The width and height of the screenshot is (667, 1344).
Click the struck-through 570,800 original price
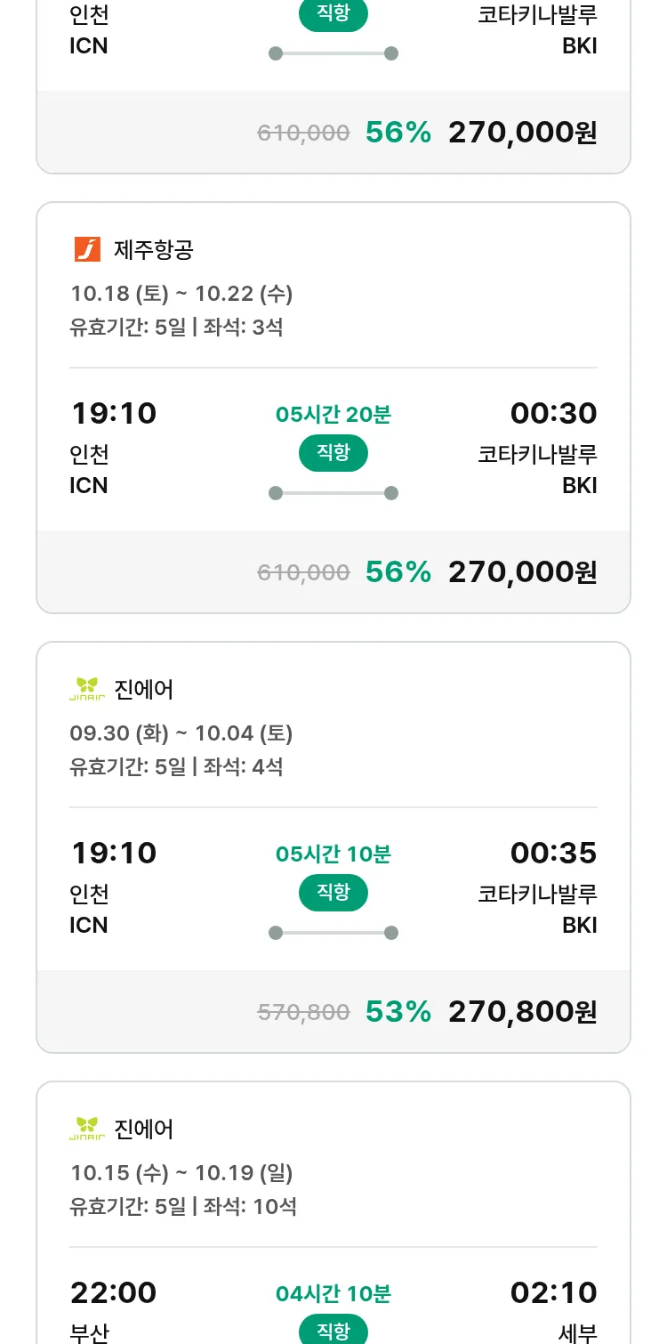pyautogui.click(x=303, y=1011)
